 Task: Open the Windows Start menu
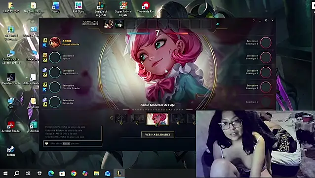pyautogui.click(x=5, y=173)
